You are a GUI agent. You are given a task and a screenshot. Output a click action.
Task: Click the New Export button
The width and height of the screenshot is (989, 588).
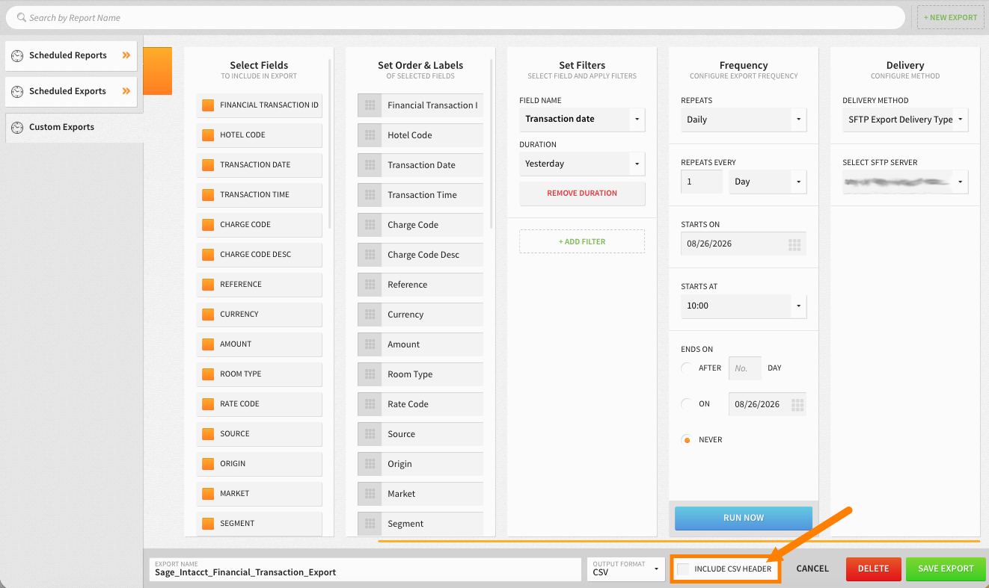950,17
